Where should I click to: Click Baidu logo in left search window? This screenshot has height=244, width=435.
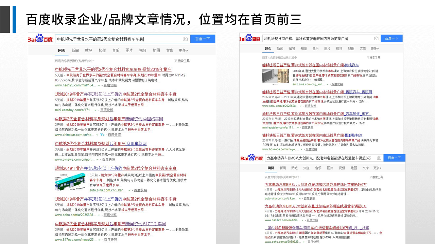(40, 39)
